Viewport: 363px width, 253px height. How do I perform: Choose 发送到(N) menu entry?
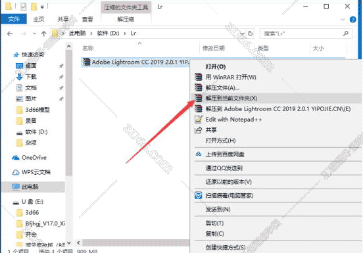pyautogui.click(x=276, y=209)
